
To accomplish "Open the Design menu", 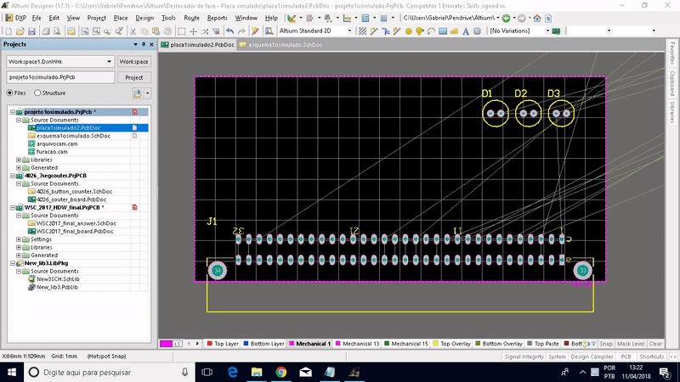I will click(x=144, y=18).
